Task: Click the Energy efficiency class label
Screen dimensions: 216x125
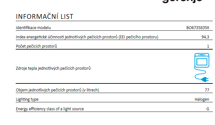Action: [50, 109]
